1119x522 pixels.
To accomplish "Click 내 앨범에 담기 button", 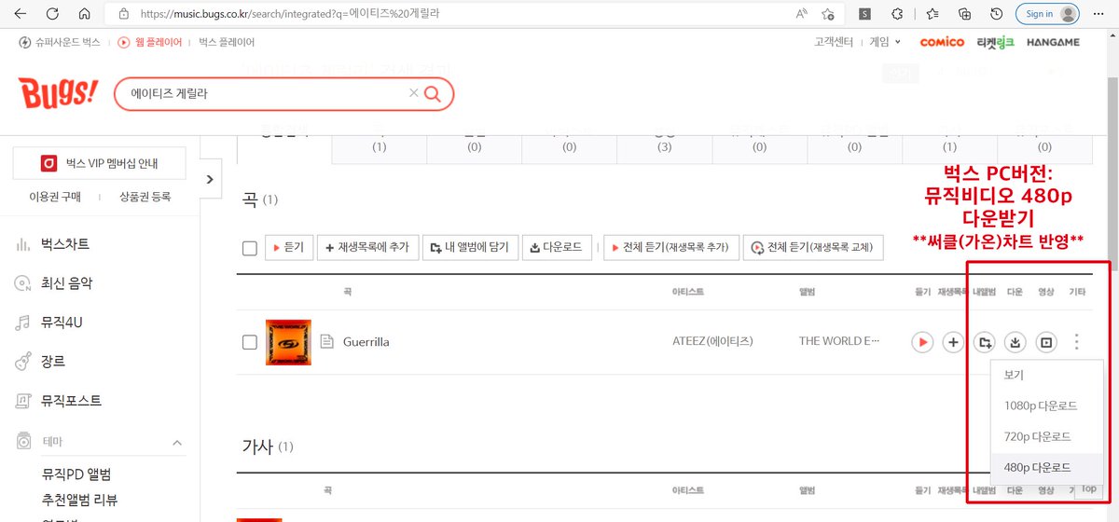I will [470, 248].
